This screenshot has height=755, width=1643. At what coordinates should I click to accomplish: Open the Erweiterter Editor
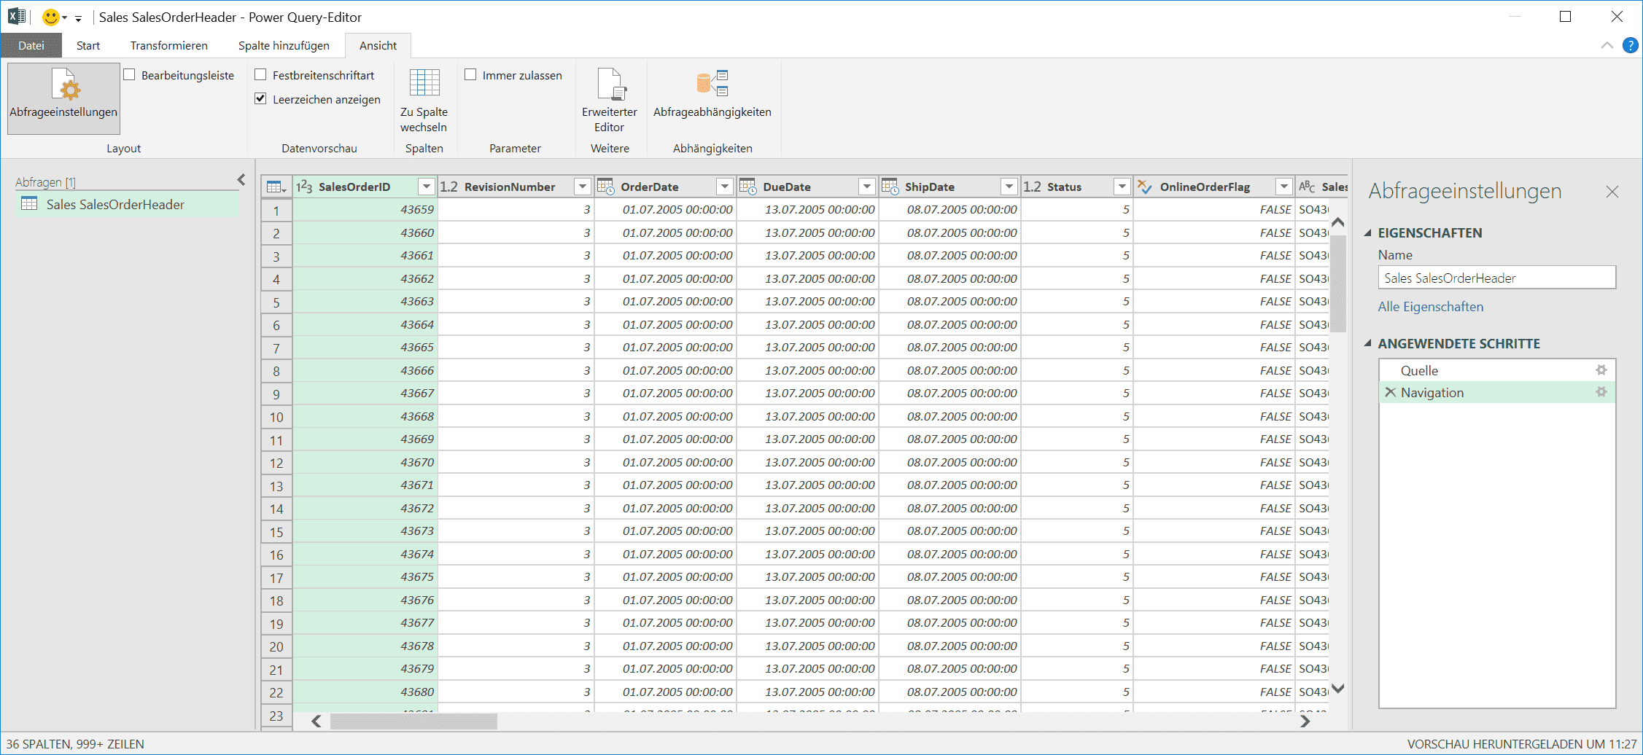(610, 101)
